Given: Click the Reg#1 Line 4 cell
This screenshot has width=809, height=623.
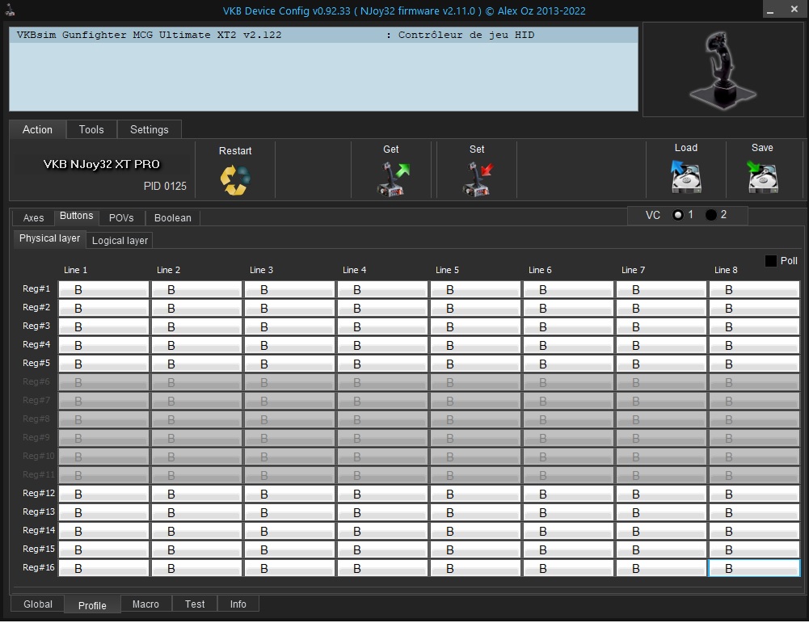Looking at the screenshot, I should (x=382, y=289).
